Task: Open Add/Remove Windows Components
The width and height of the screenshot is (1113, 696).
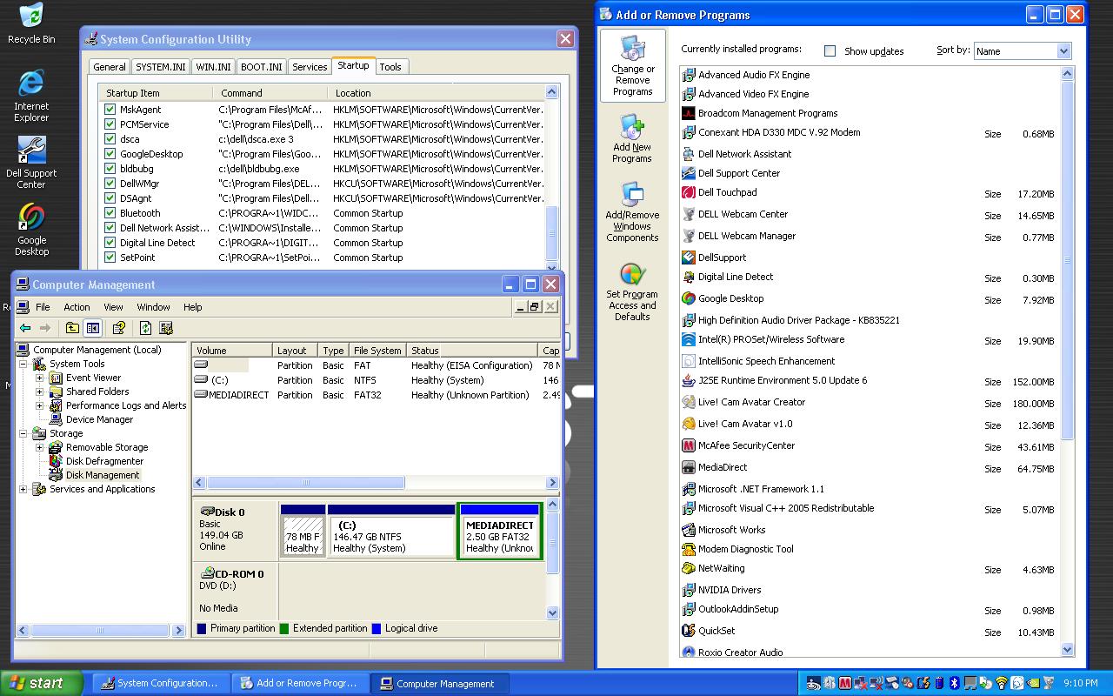Action: point(632,213)
